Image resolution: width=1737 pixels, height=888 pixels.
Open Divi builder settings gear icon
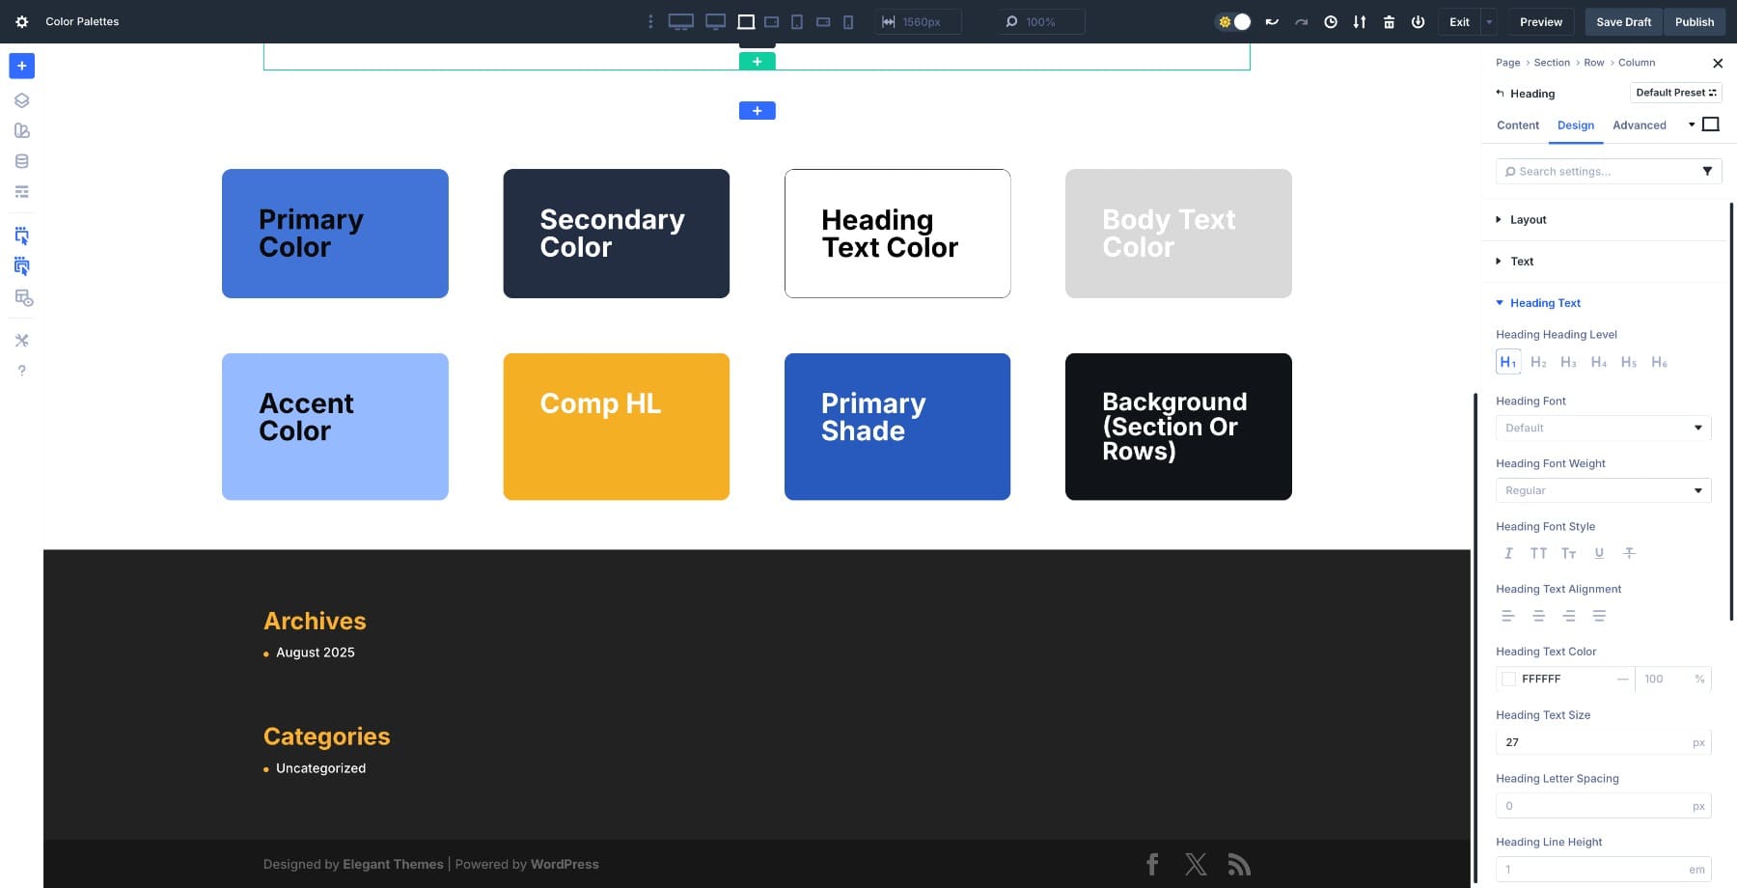click(21, 21)
